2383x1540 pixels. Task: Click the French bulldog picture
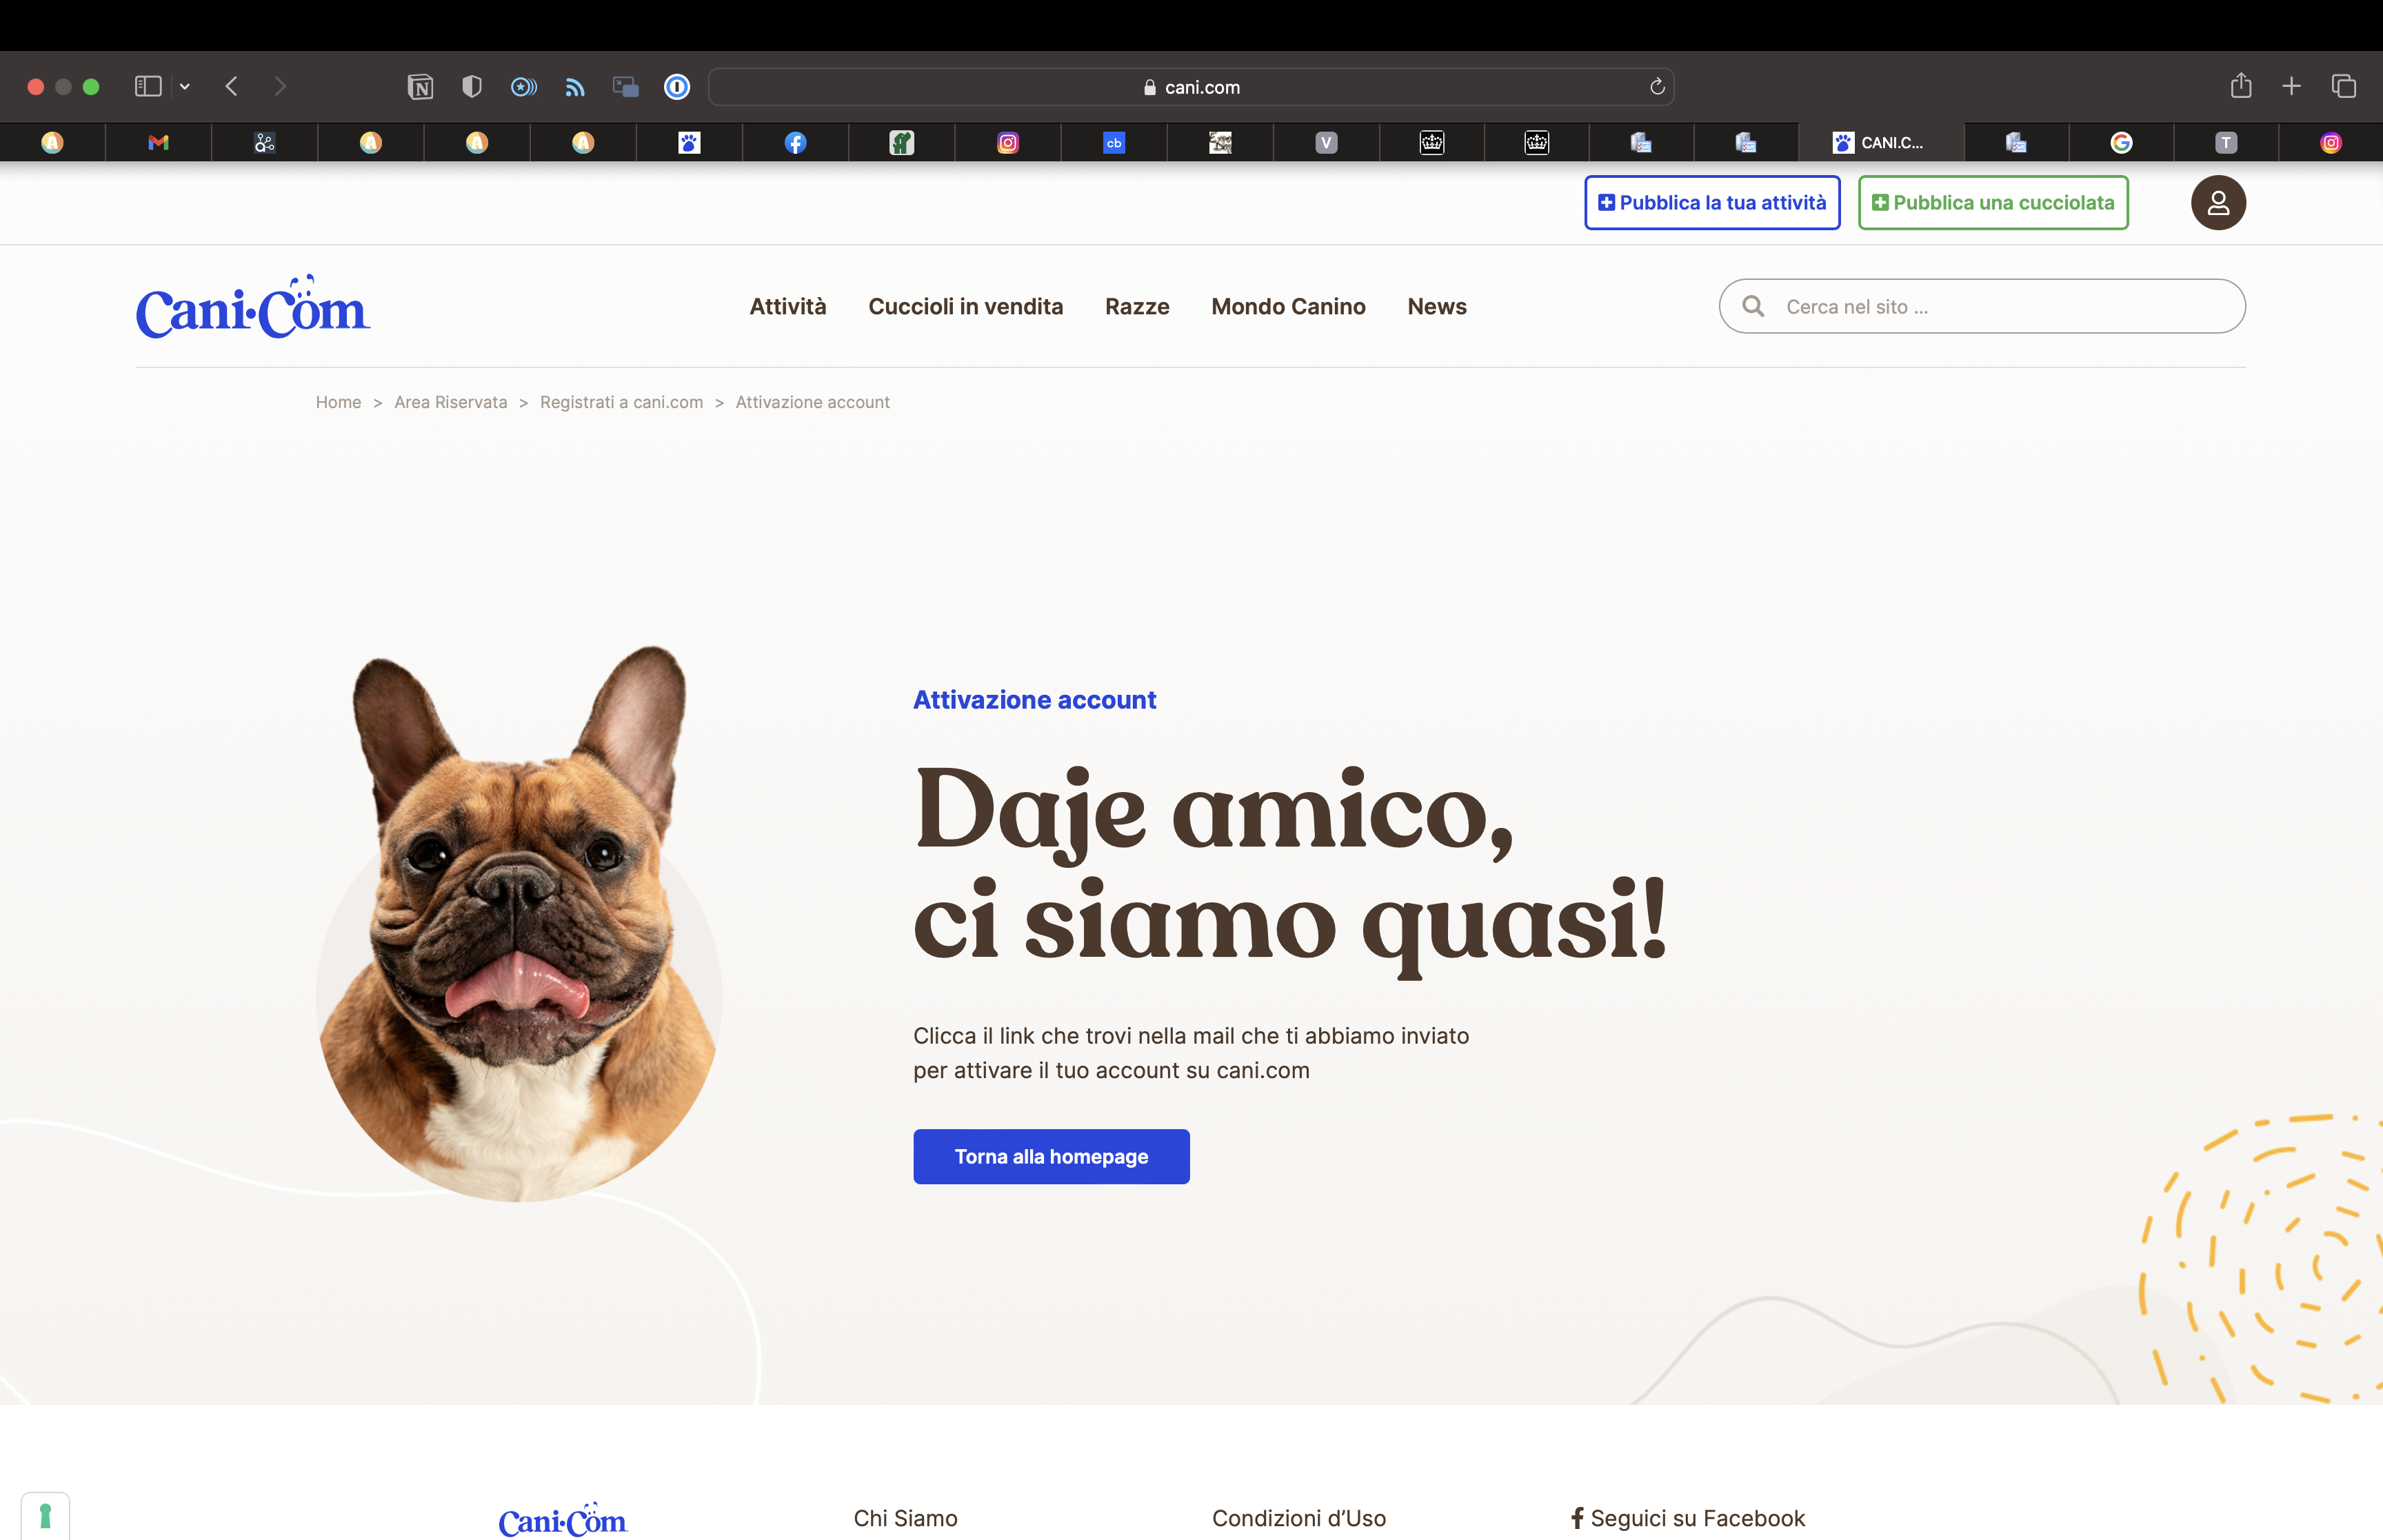(x=519, y=923)
